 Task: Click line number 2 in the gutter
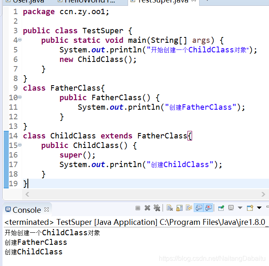tap(16, 21)
